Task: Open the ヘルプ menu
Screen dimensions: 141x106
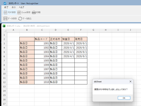Action: (x=22, y=7)
